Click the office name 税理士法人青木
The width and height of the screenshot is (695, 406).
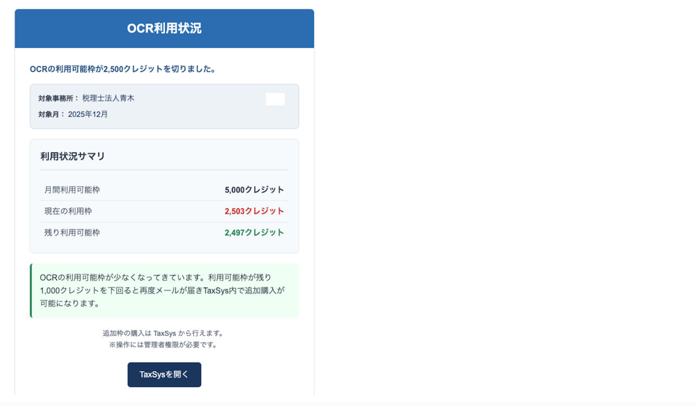(108, 98)
